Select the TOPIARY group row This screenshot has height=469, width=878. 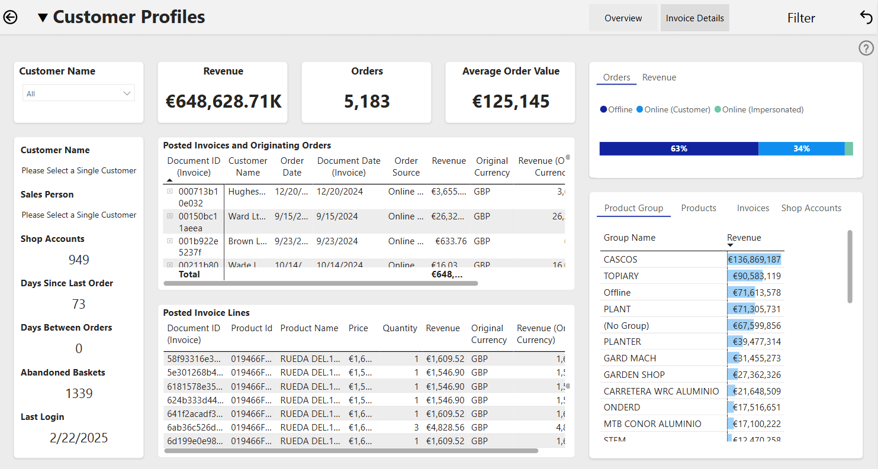[692, 276]
